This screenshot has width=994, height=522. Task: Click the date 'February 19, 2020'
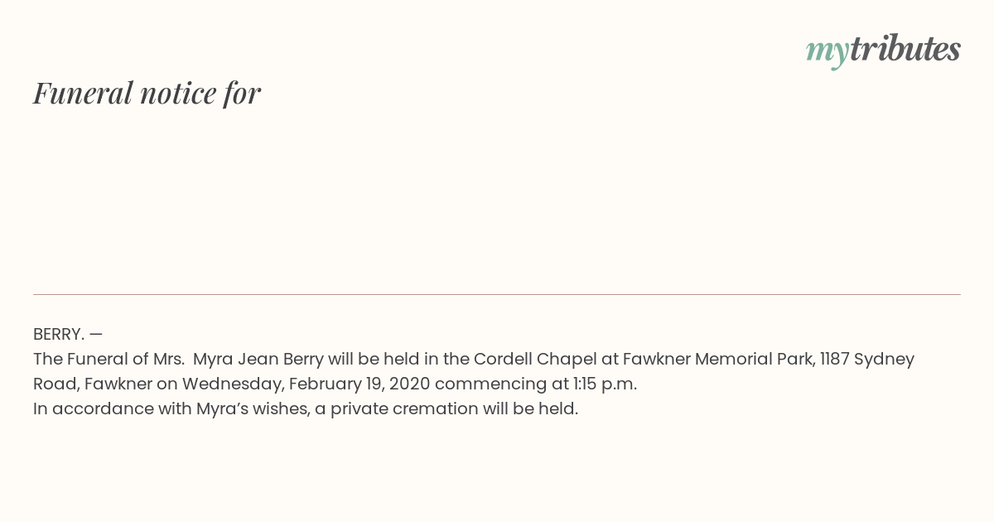click(x=359, y=384)
